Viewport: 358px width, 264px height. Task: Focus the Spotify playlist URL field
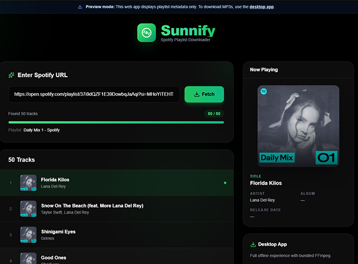tap(94, 94)
